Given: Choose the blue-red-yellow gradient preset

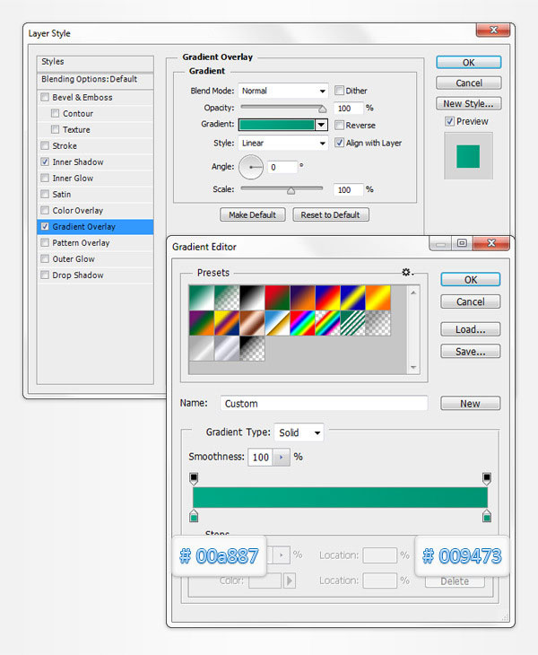Looking at the screenshot, I should [x=327, y=297].
